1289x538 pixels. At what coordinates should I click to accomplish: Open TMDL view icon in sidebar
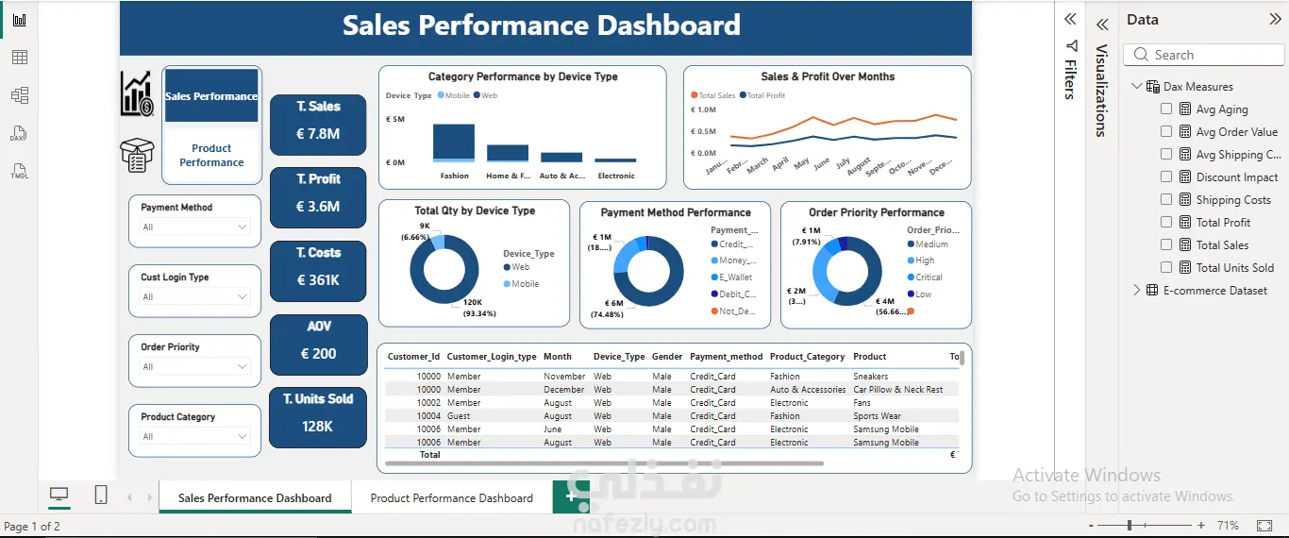[19, 171]
